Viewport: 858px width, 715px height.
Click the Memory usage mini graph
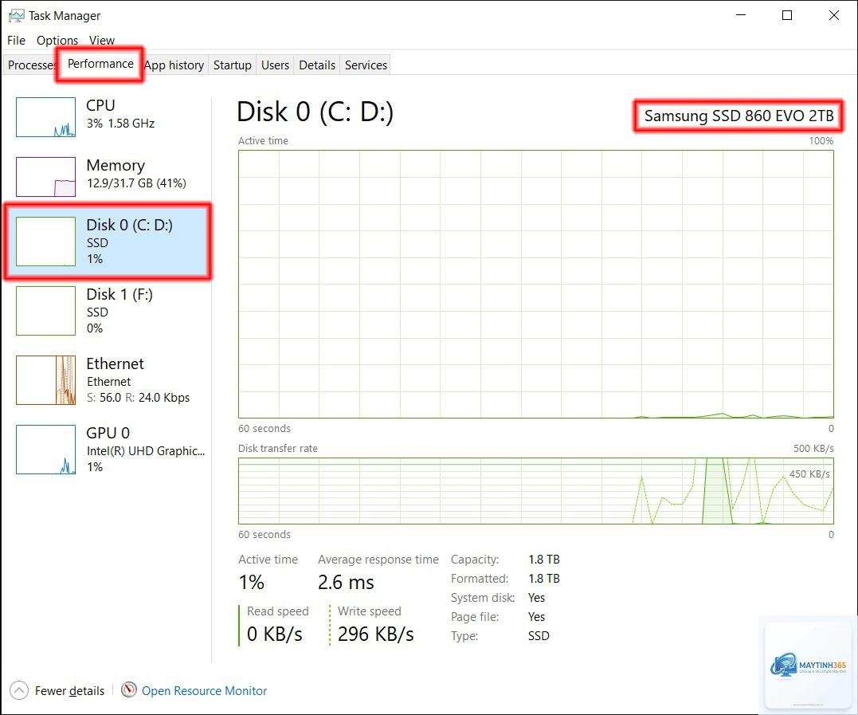pos(46,177)
